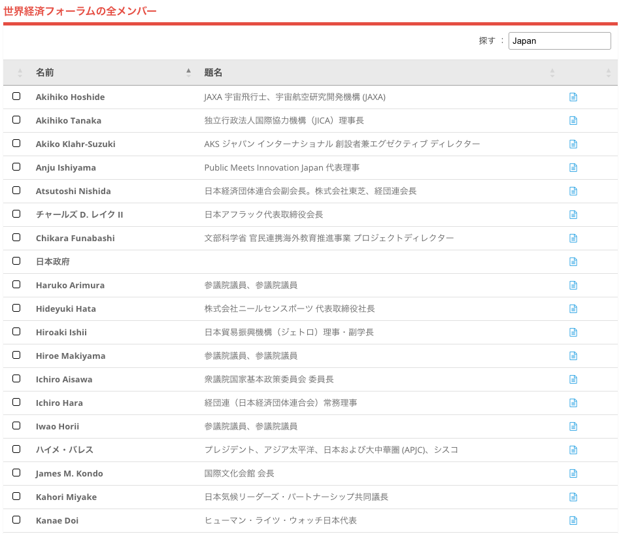Image resolution: width=621 pixels, height=534 pixels.
Task: Open Akihiko Hoshide's name link
Action: [70, 97]
